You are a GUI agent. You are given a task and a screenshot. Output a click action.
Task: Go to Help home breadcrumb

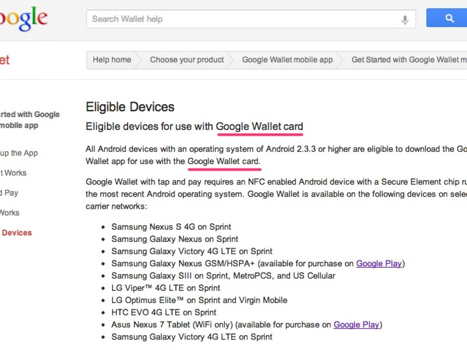(112, 60)
